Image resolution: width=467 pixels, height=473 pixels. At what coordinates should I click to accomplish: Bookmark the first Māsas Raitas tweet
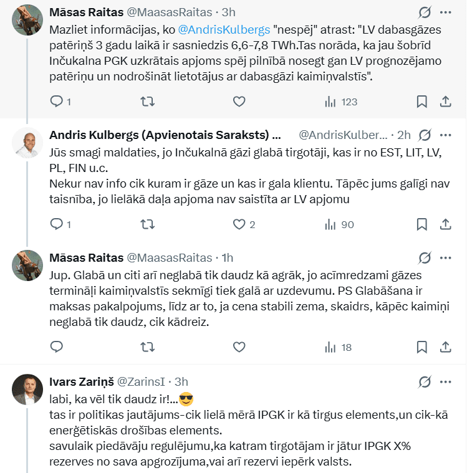(421, 102)
